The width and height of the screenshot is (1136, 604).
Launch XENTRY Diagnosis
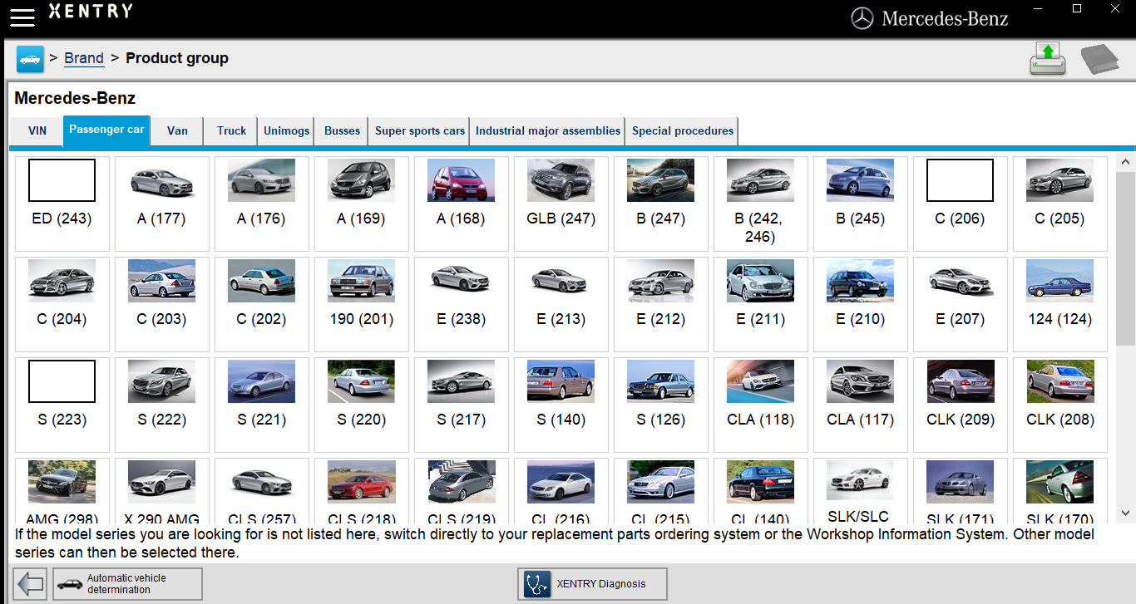592,584
